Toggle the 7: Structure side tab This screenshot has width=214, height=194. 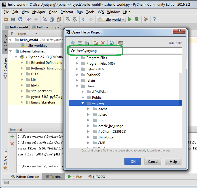(x=5, y=68)
